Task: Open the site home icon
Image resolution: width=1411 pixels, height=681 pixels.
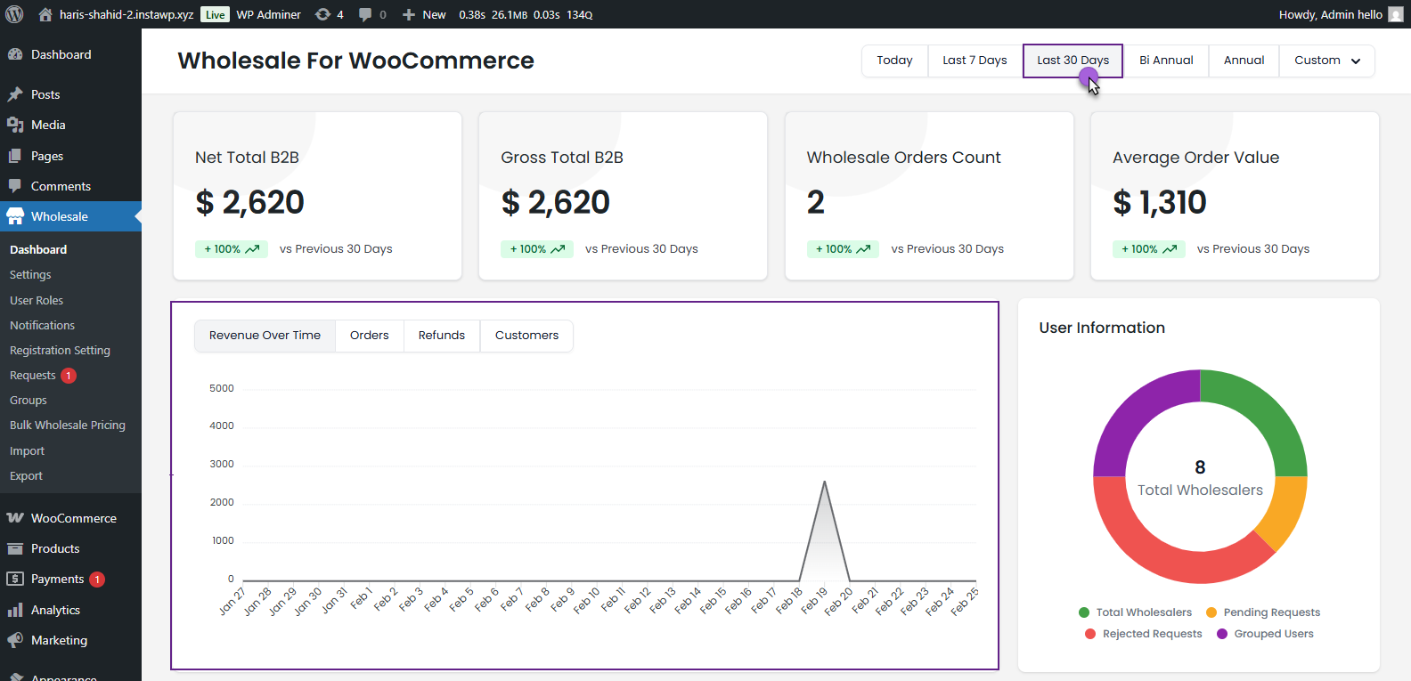Action: (x=45, y=14)
